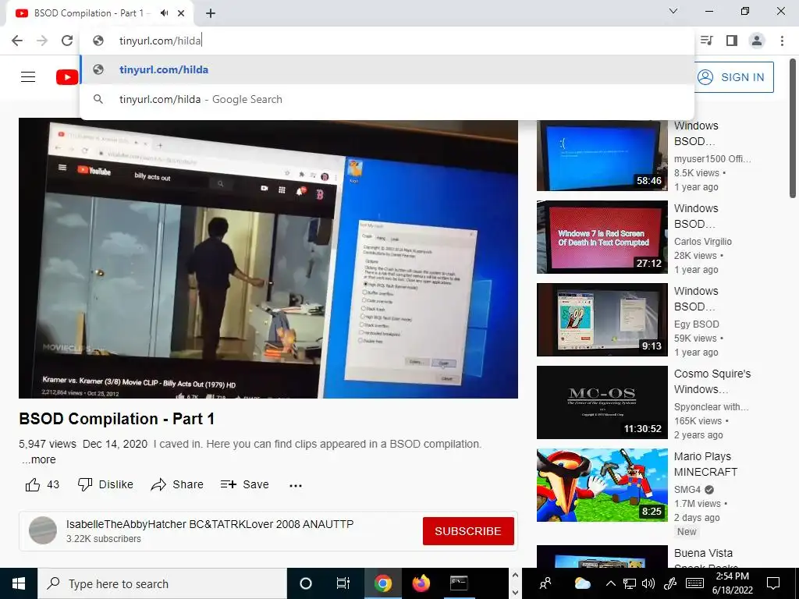Open the notification center icon

pos(773,583)
